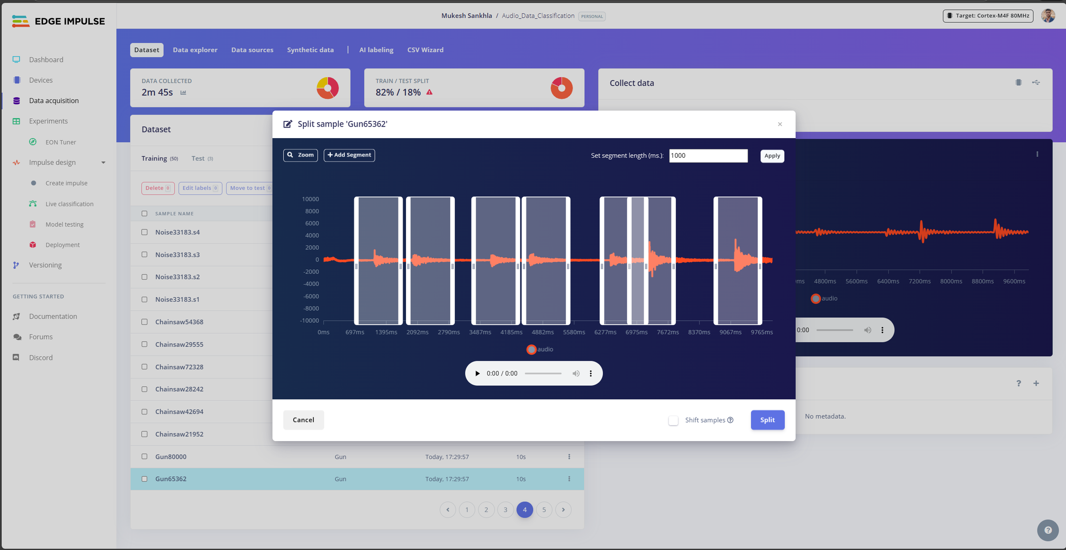Check the Noise33183.s4 sample checkbox
Viewport: 1066px width, 550px height.
pyautogui.click(x=144, y=232)
